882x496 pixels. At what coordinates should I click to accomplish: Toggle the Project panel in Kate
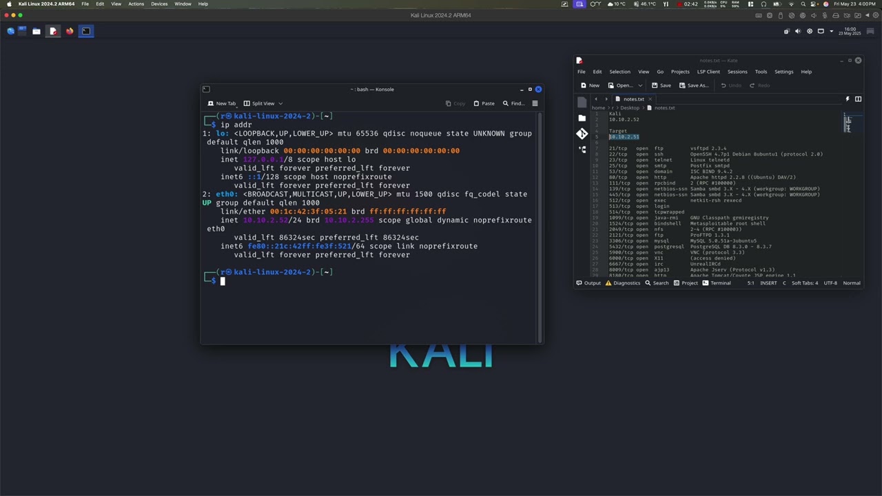(686, 283)
